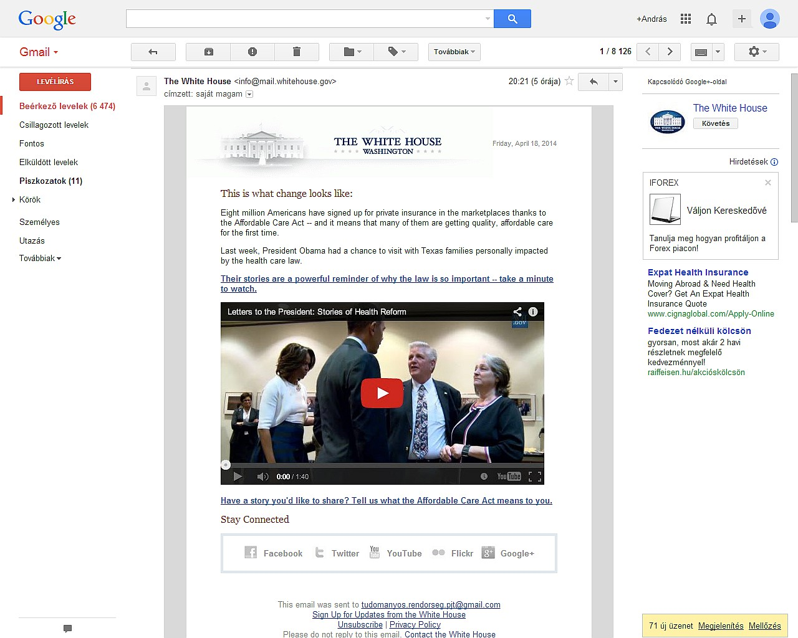Reply to the White House email

tap(594, 82)
